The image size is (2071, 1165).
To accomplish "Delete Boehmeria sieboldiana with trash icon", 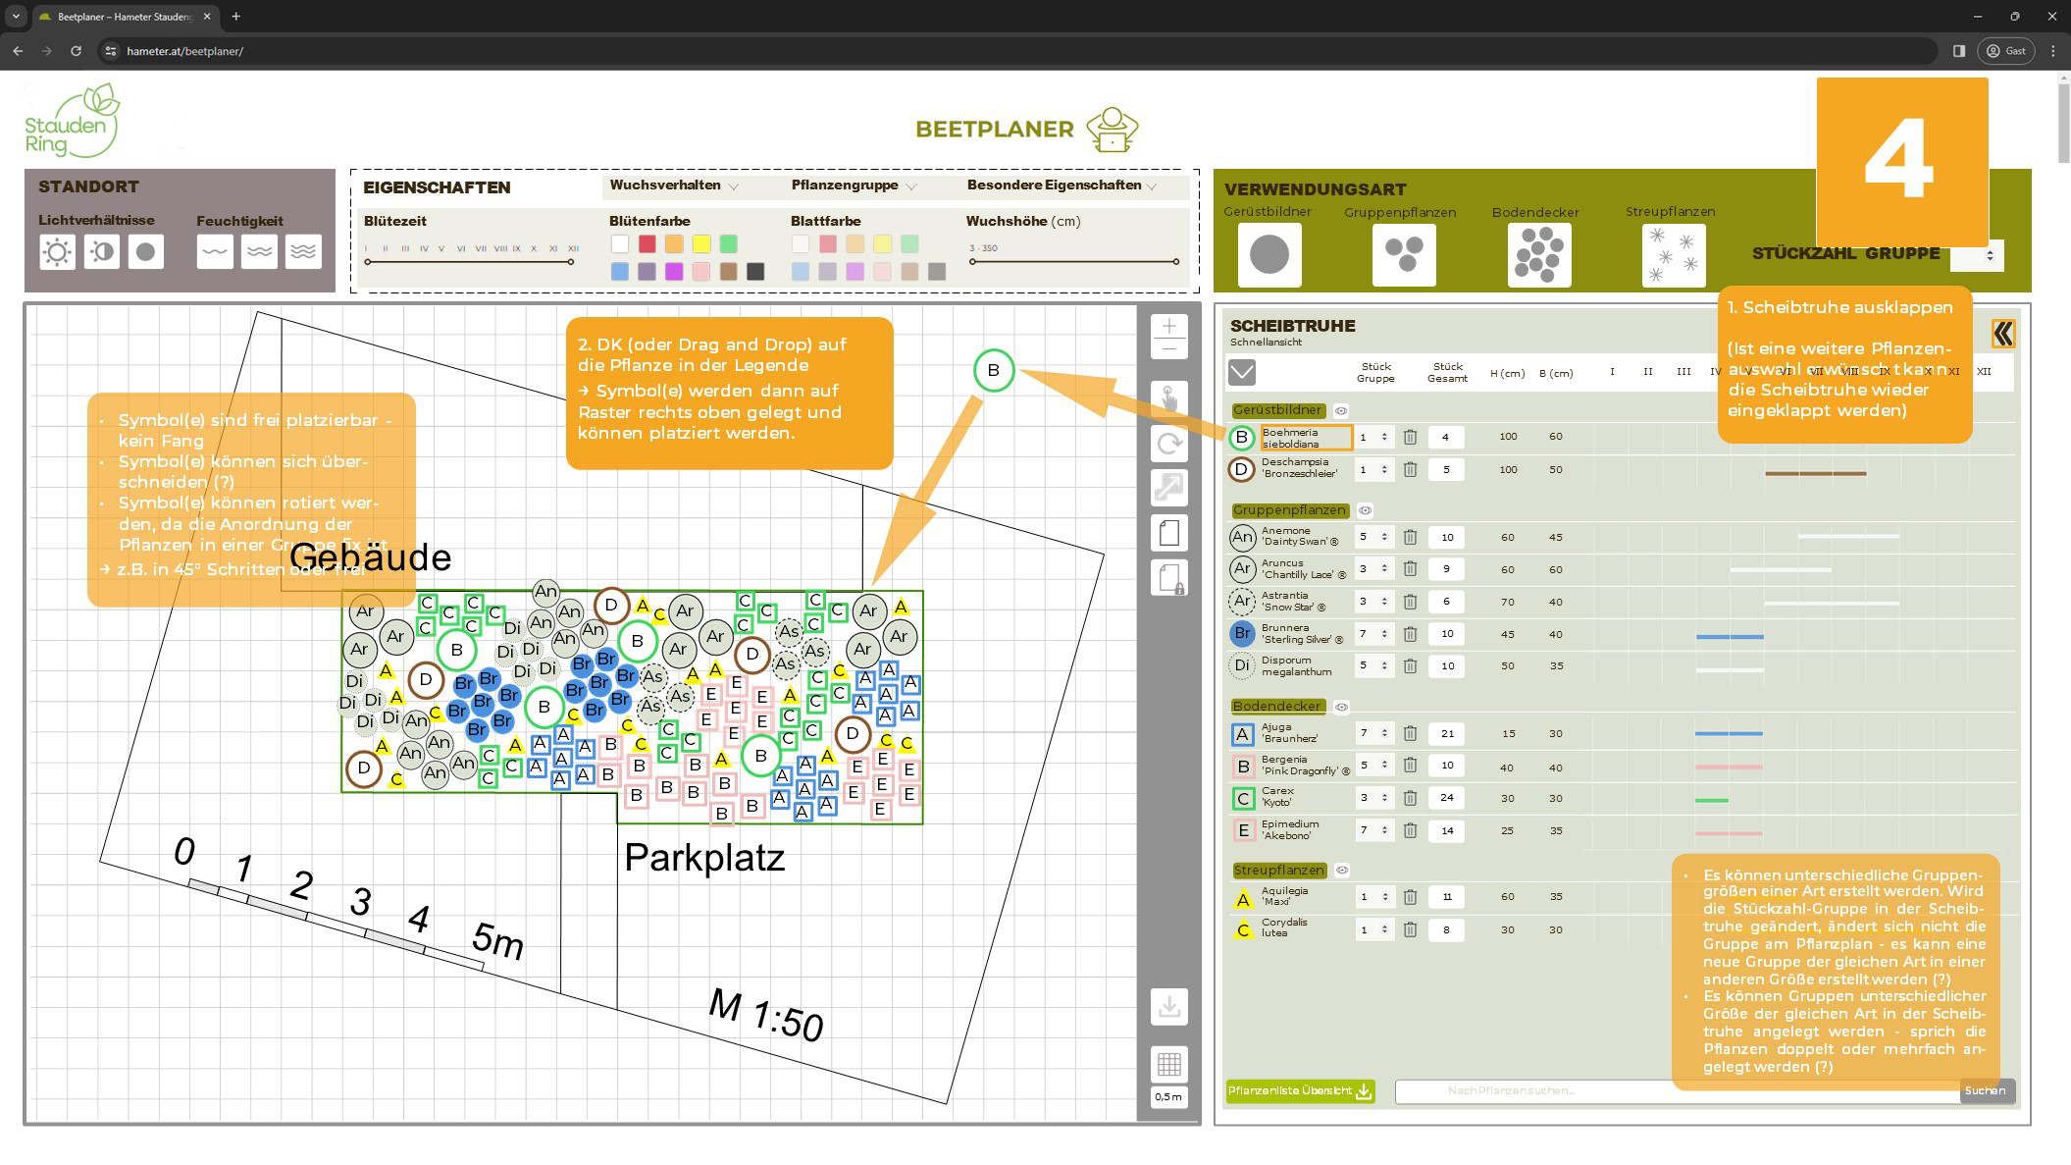I will [1410, 438].
